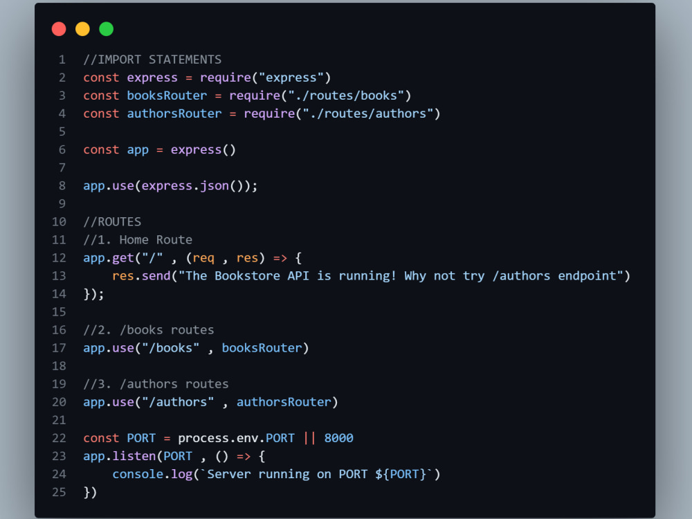
Task: Click 'process.env.PORT' on line 22
Action: pyautogui.click(x=236, y=439)
